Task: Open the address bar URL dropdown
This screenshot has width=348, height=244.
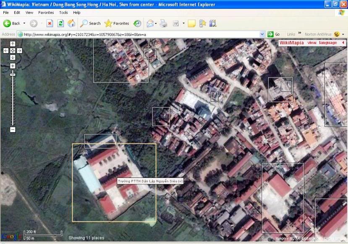Action: [262, 34]
